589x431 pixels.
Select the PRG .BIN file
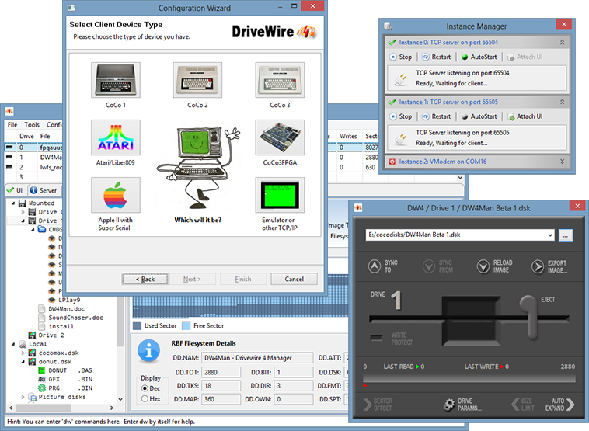65,388
